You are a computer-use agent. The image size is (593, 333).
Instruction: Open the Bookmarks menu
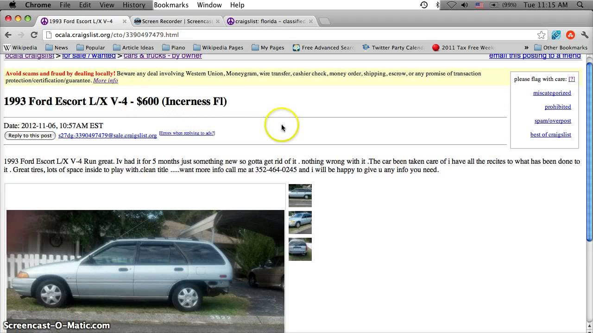click(171, 5)
